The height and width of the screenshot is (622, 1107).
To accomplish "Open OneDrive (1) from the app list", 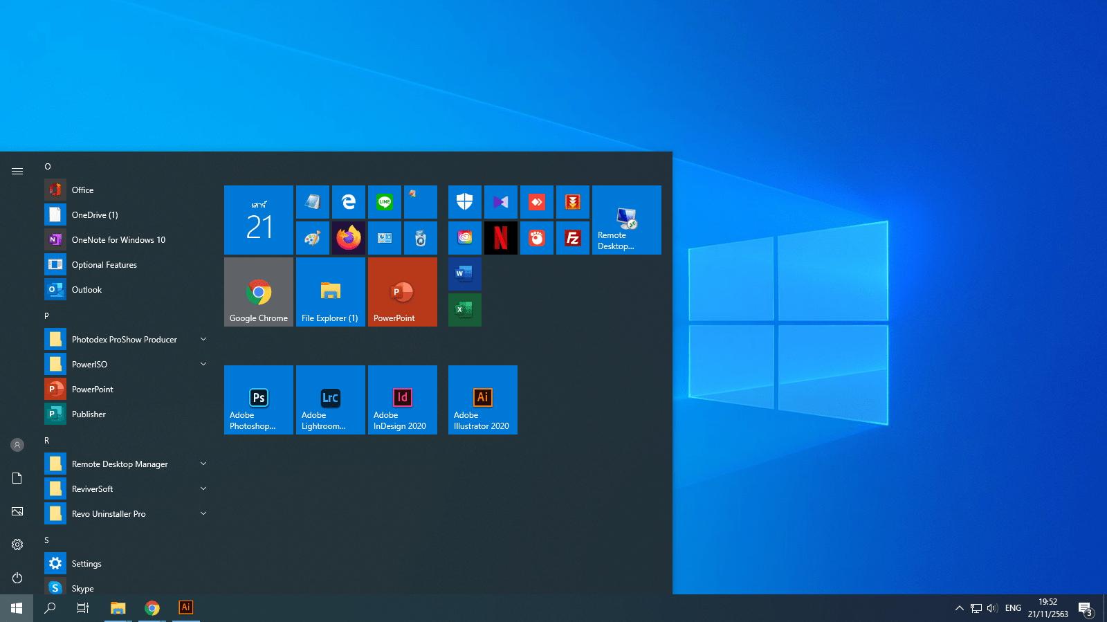I will point(127,214).
